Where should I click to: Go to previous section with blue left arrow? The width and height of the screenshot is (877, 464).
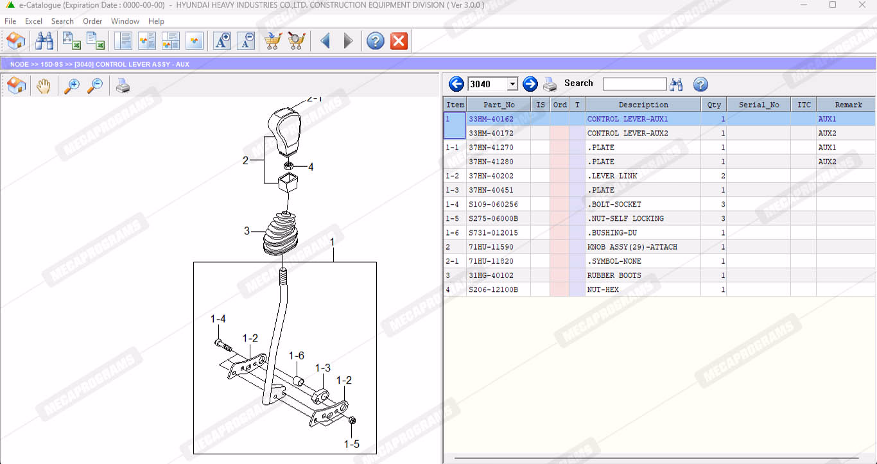pyautogui.click(x=456, y=84)
